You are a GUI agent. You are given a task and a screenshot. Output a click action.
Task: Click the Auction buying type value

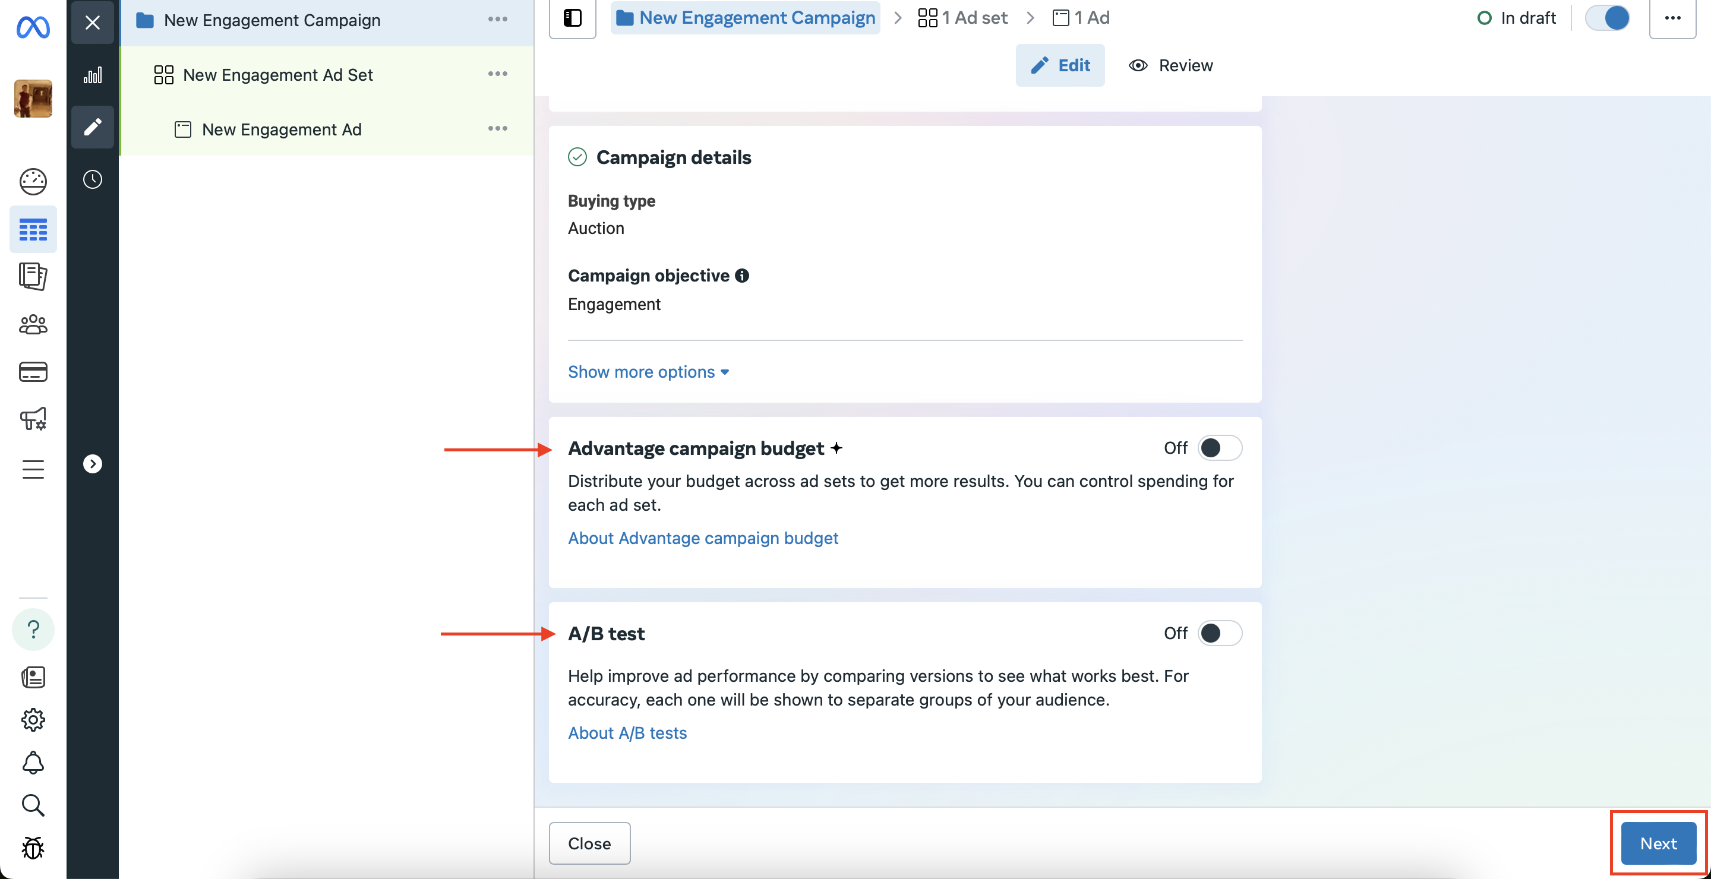(596, 229)
